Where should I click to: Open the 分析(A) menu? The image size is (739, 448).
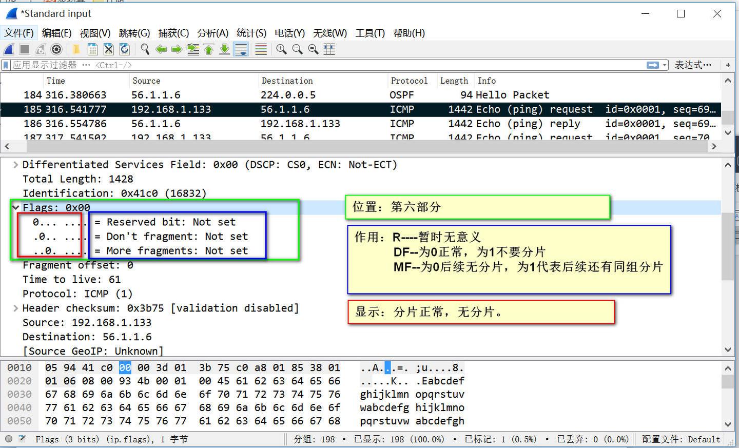click(212, 33)
